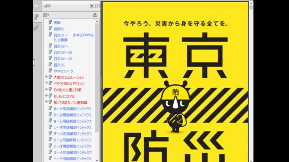Open the 目次05 bookmark
This screenshot has height=162, width=289.
(x=59, y=65)
